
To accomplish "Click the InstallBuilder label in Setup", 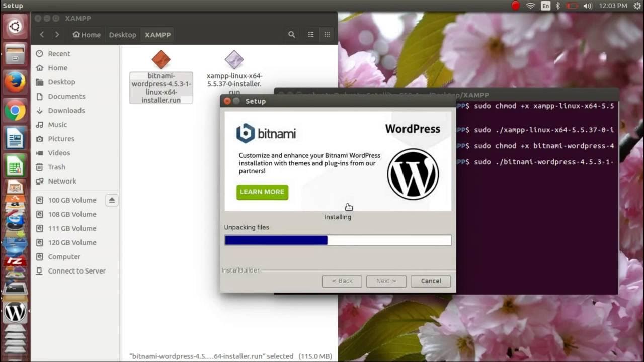I will click(240, 270).
